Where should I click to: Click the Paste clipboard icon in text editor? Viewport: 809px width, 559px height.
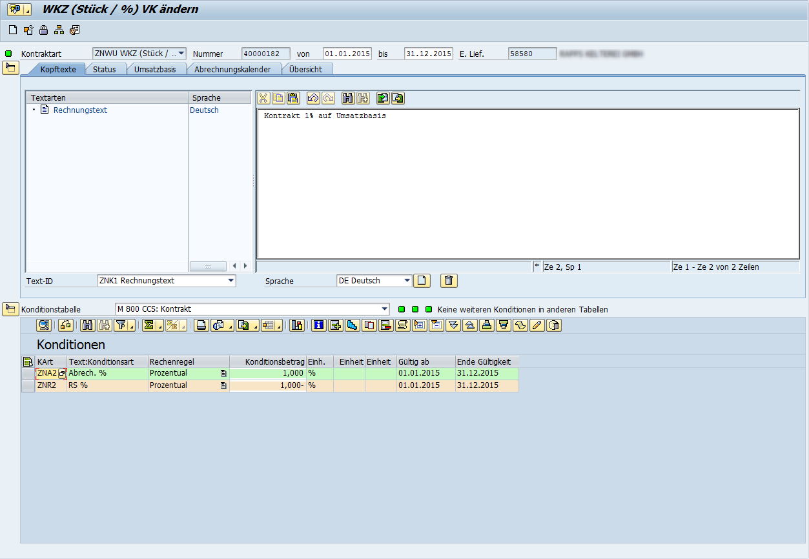[293, 98]
